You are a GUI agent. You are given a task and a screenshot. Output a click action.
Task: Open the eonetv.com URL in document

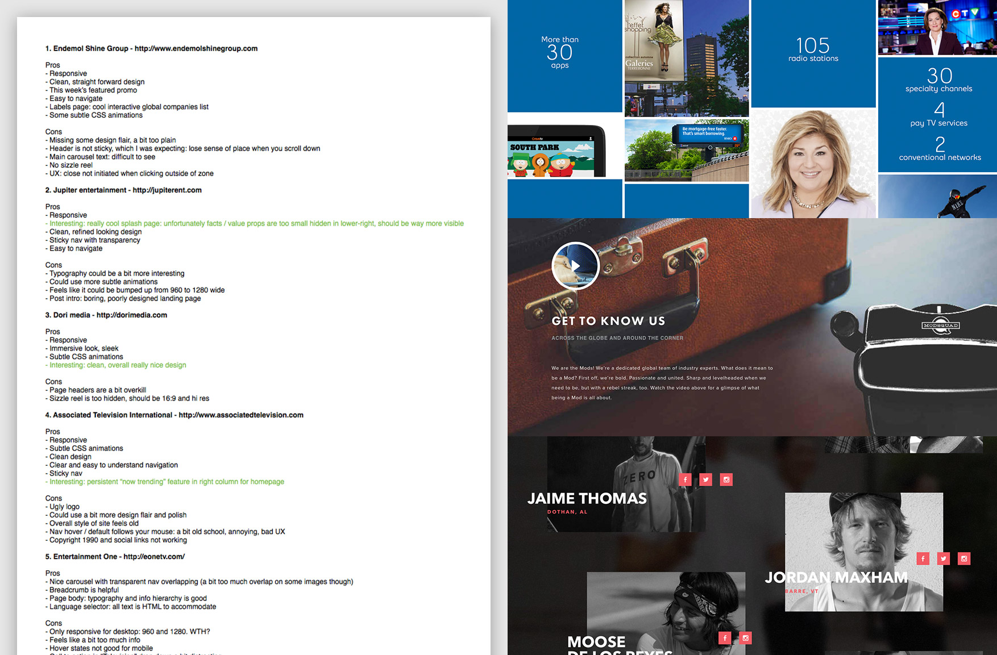click(x=154, y=557)
